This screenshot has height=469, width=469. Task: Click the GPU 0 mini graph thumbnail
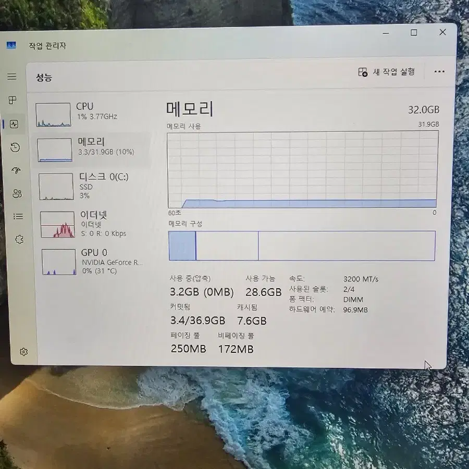pyautogui.click(x=59, y=262)
